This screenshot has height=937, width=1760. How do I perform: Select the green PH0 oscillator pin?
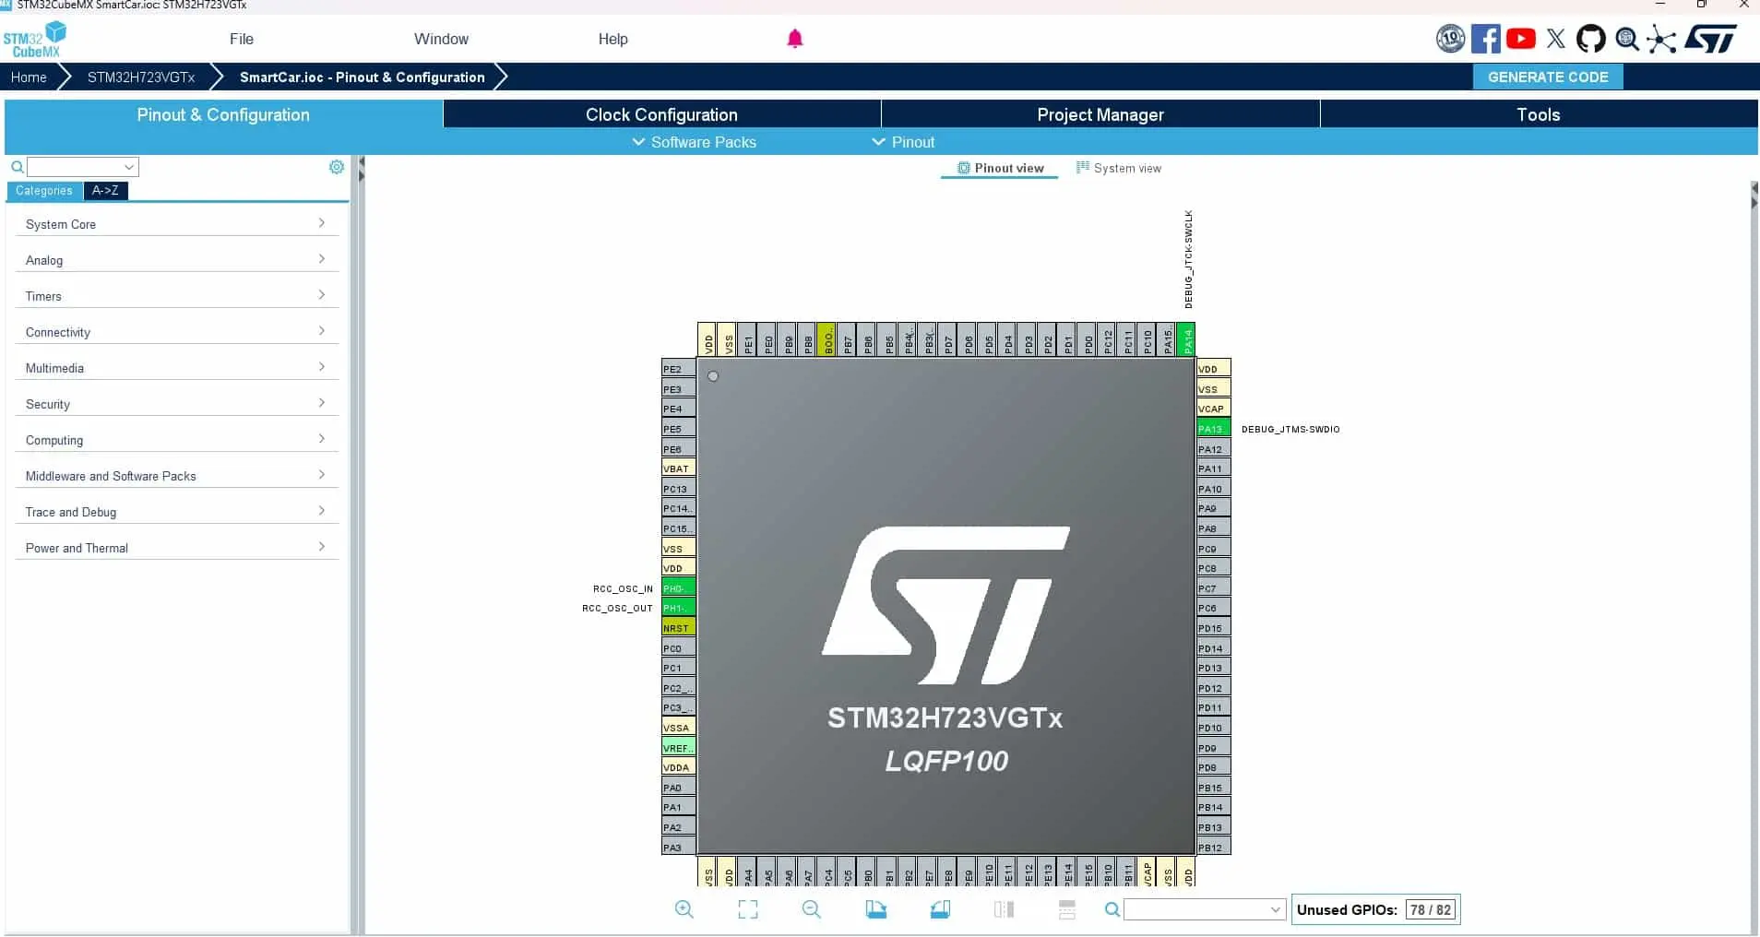click(x=679, y=588)
